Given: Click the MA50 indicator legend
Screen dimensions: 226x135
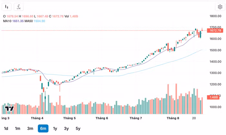Looking at the screenshot, I should tap(38, 21).
